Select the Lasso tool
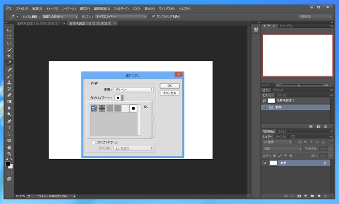The width and height of the screenshot is (339, 204). click(x=9, y=43)
